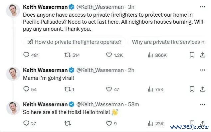The width and height of the screenshot is (211, 132).
Task: Open more options on the 2h tweet
Action: (203, 70)
